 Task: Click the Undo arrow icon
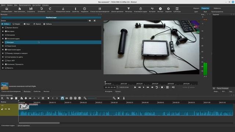pyautogui.click(x=41, y=9)
